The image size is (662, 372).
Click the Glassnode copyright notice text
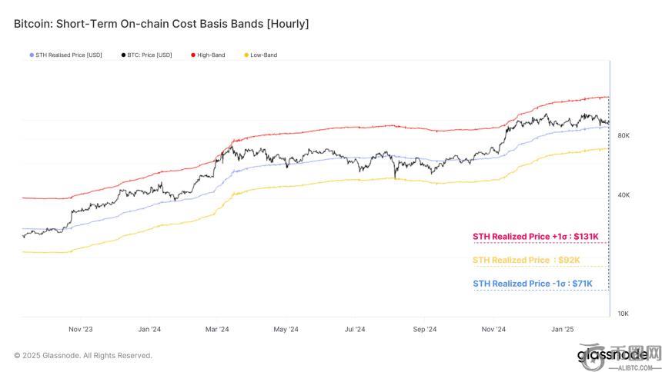(83, 355)
